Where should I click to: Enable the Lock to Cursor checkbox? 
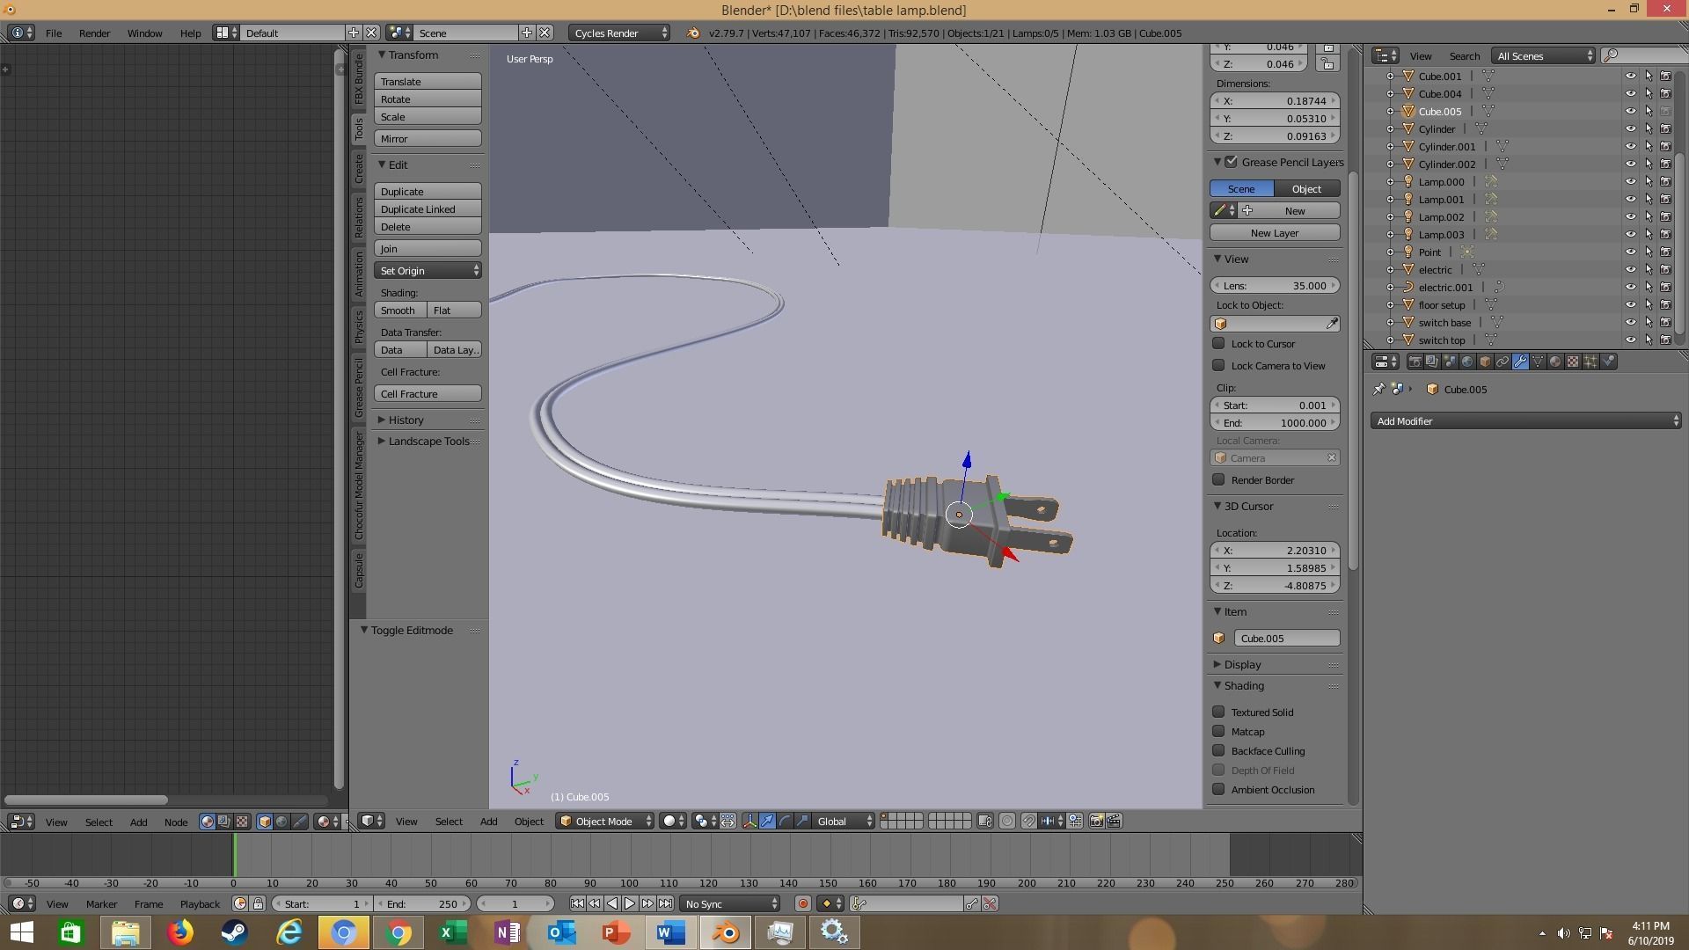tap(1218, 343)
